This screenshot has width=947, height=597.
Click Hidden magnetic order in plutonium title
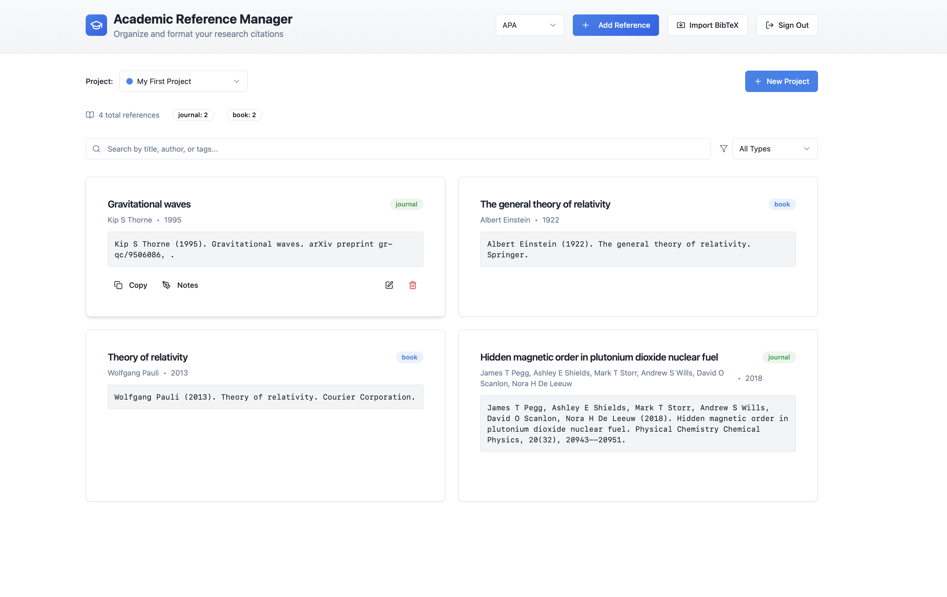point(598,357)
